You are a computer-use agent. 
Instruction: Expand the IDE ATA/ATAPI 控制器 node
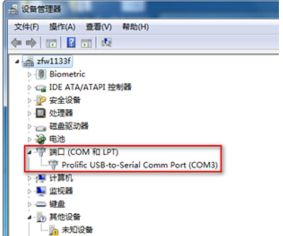point(30,88)
